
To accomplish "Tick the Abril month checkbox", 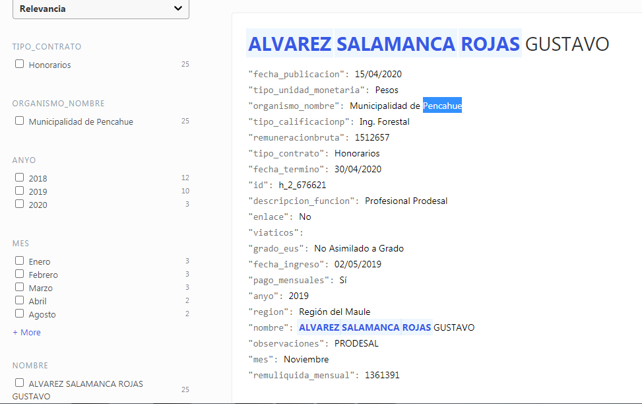I will pyautogui.click(x=19, y=300).
